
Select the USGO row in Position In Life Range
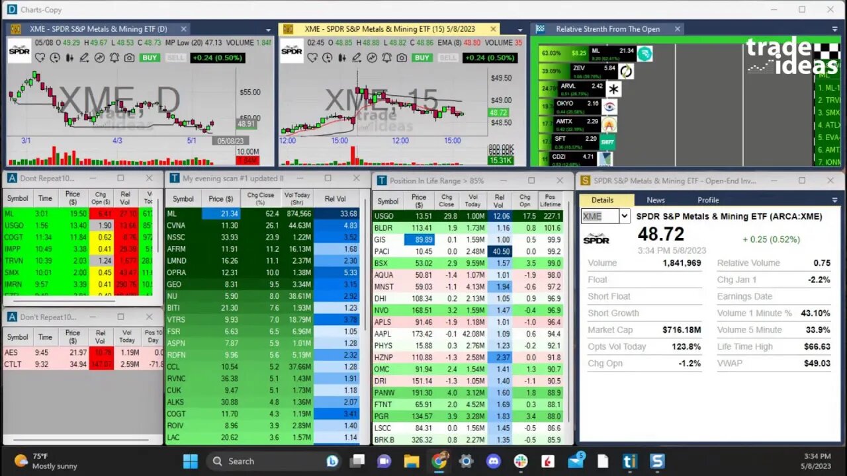point(468,216)
